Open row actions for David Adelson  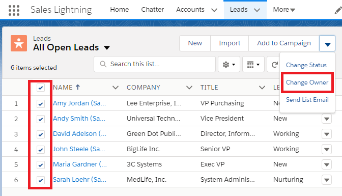(327, 134)
